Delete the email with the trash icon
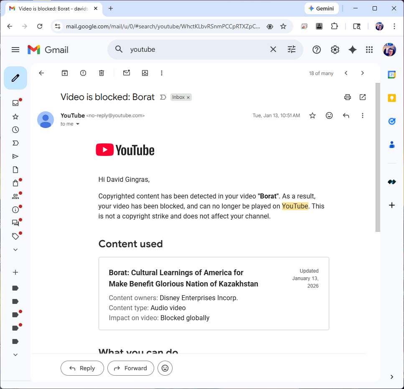Image resolution: width=404 pixels, height=389 pixels. [x=102, y=73]
